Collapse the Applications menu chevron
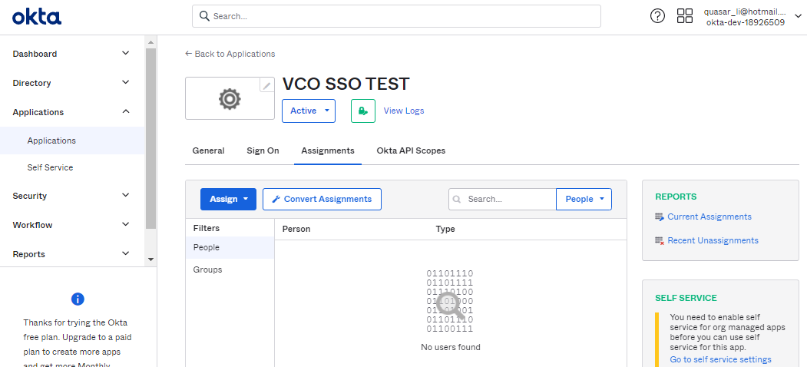This screenshot has height=367, width=807. pos(126,111)
